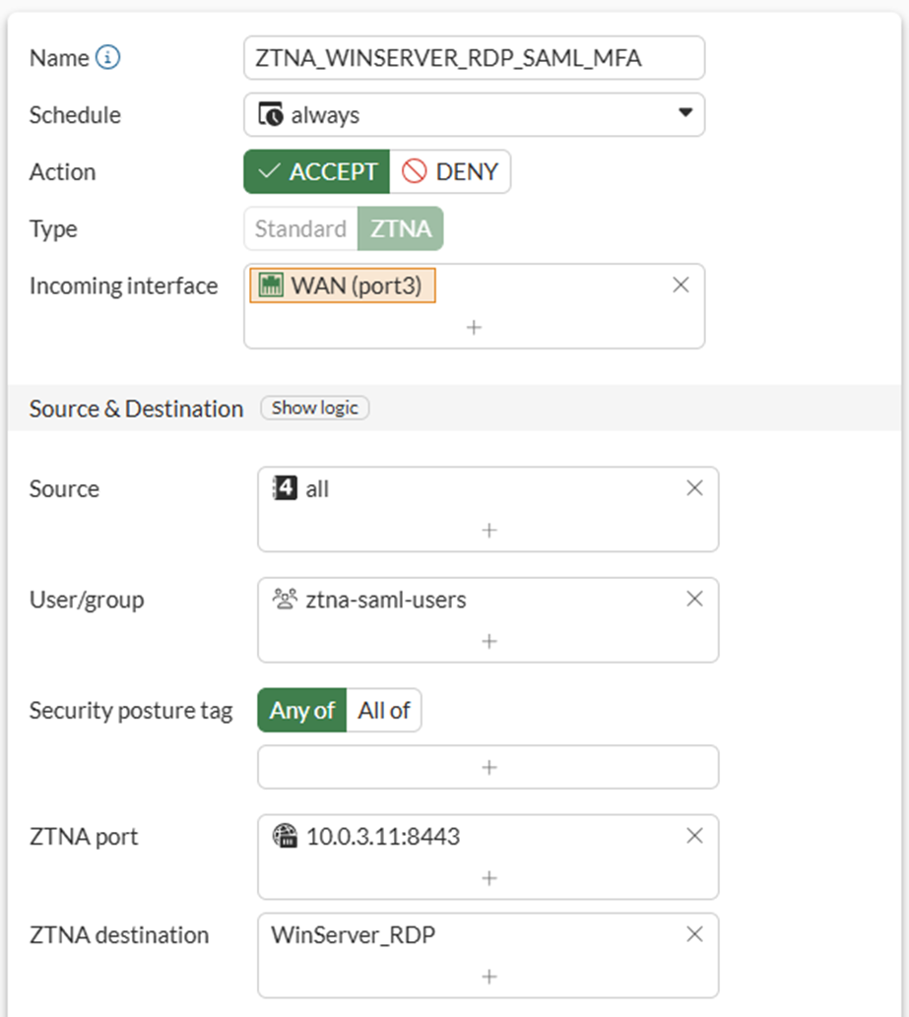This screenshot has height=1017, width=909.
Task: Set Action to ACCEPT
Action: click(x=317, y=171)
